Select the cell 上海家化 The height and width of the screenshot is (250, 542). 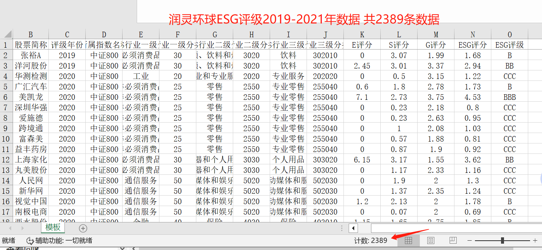31,160
